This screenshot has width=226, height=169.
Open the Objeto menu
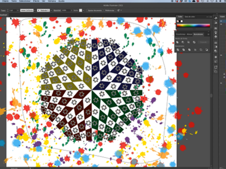[x=5, y=1]
